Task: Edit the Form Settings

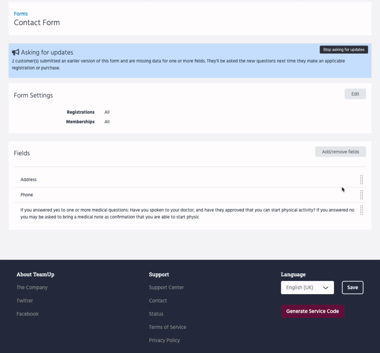Action: point(355,94)
